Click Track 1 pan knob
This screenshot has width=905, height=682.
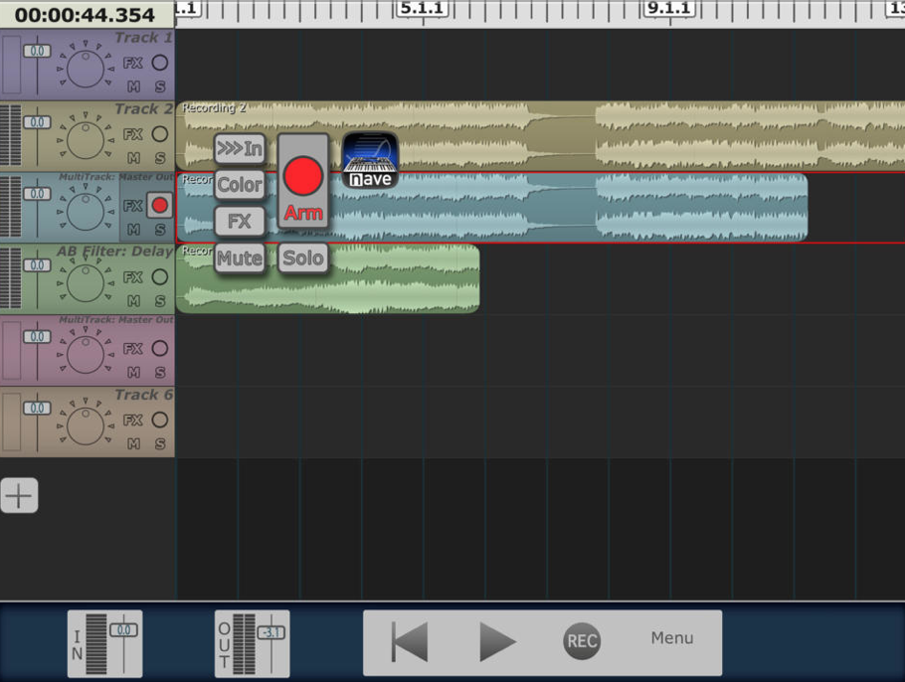coord(86,69)
